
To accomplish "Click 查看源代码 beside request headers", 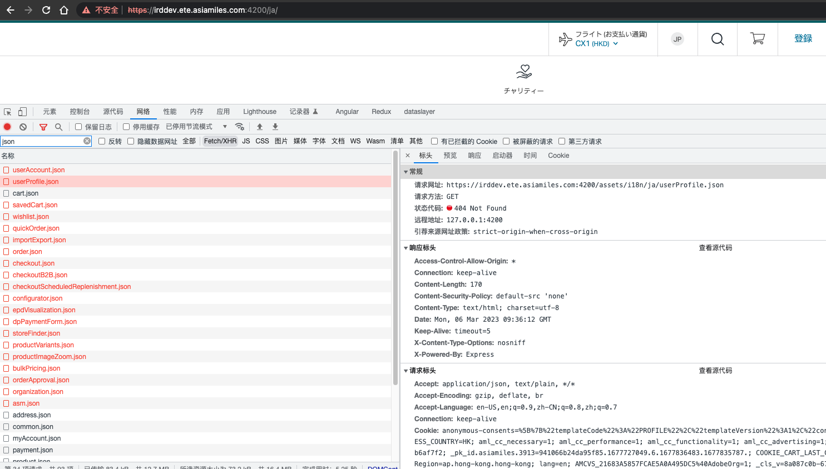I will pos(716,370).
